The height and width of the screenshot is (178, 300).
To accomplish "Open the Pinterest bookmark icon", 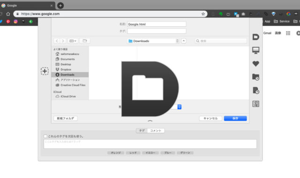I will tap(8, 22).
